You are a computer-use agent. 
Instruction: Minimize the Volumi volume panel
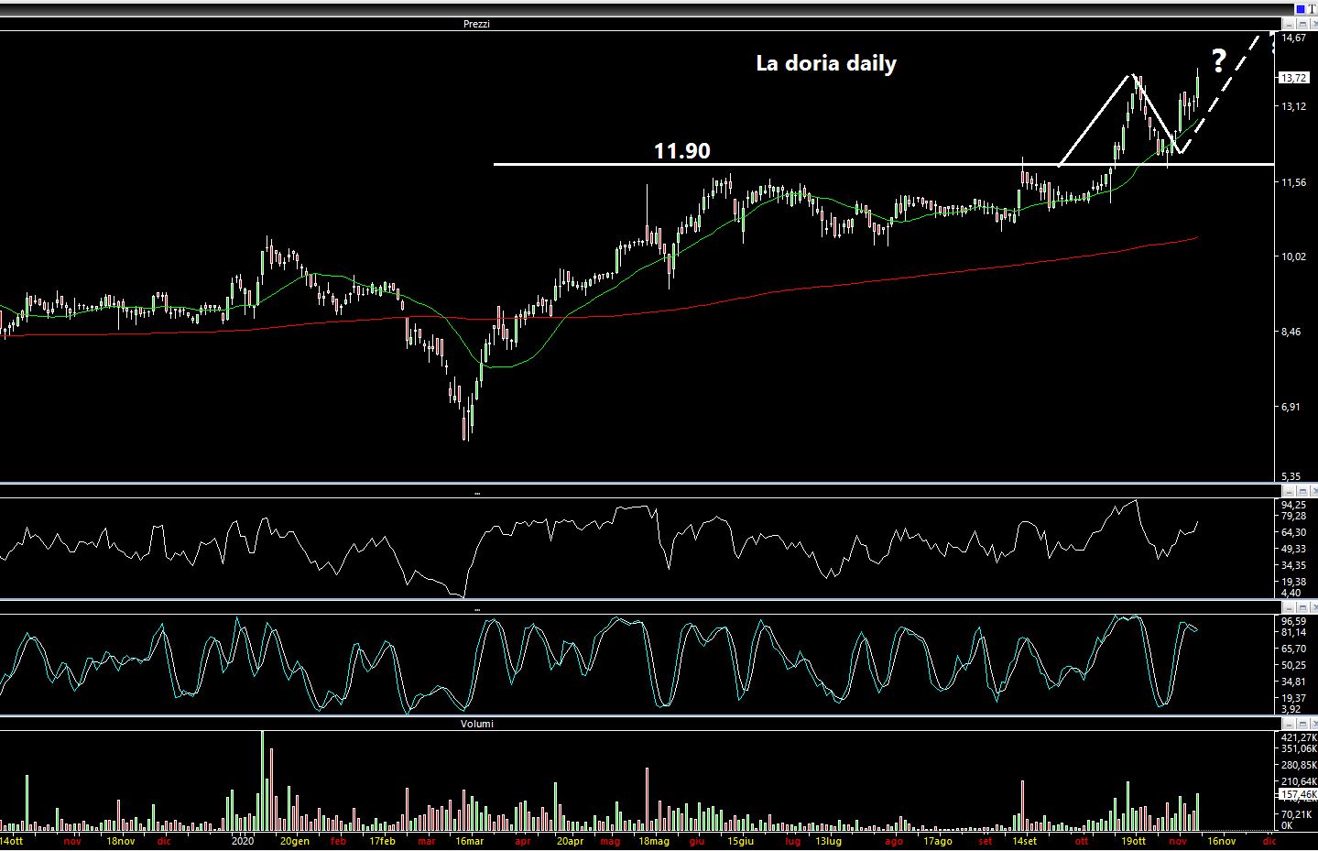tap(1289, 724)
